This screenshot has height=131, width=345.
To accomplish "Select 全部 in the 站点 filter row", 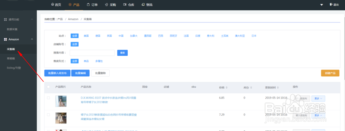I will (x=75, y=36).
